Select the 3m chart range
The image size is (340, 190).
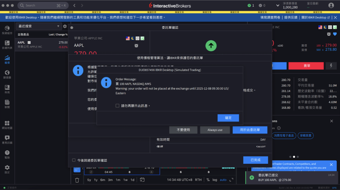click(110, 180)
